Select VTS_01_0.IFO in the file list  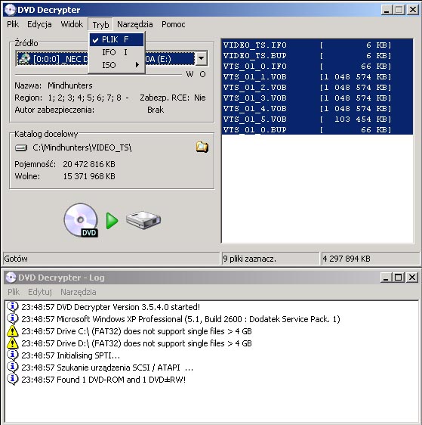point(317,66)
